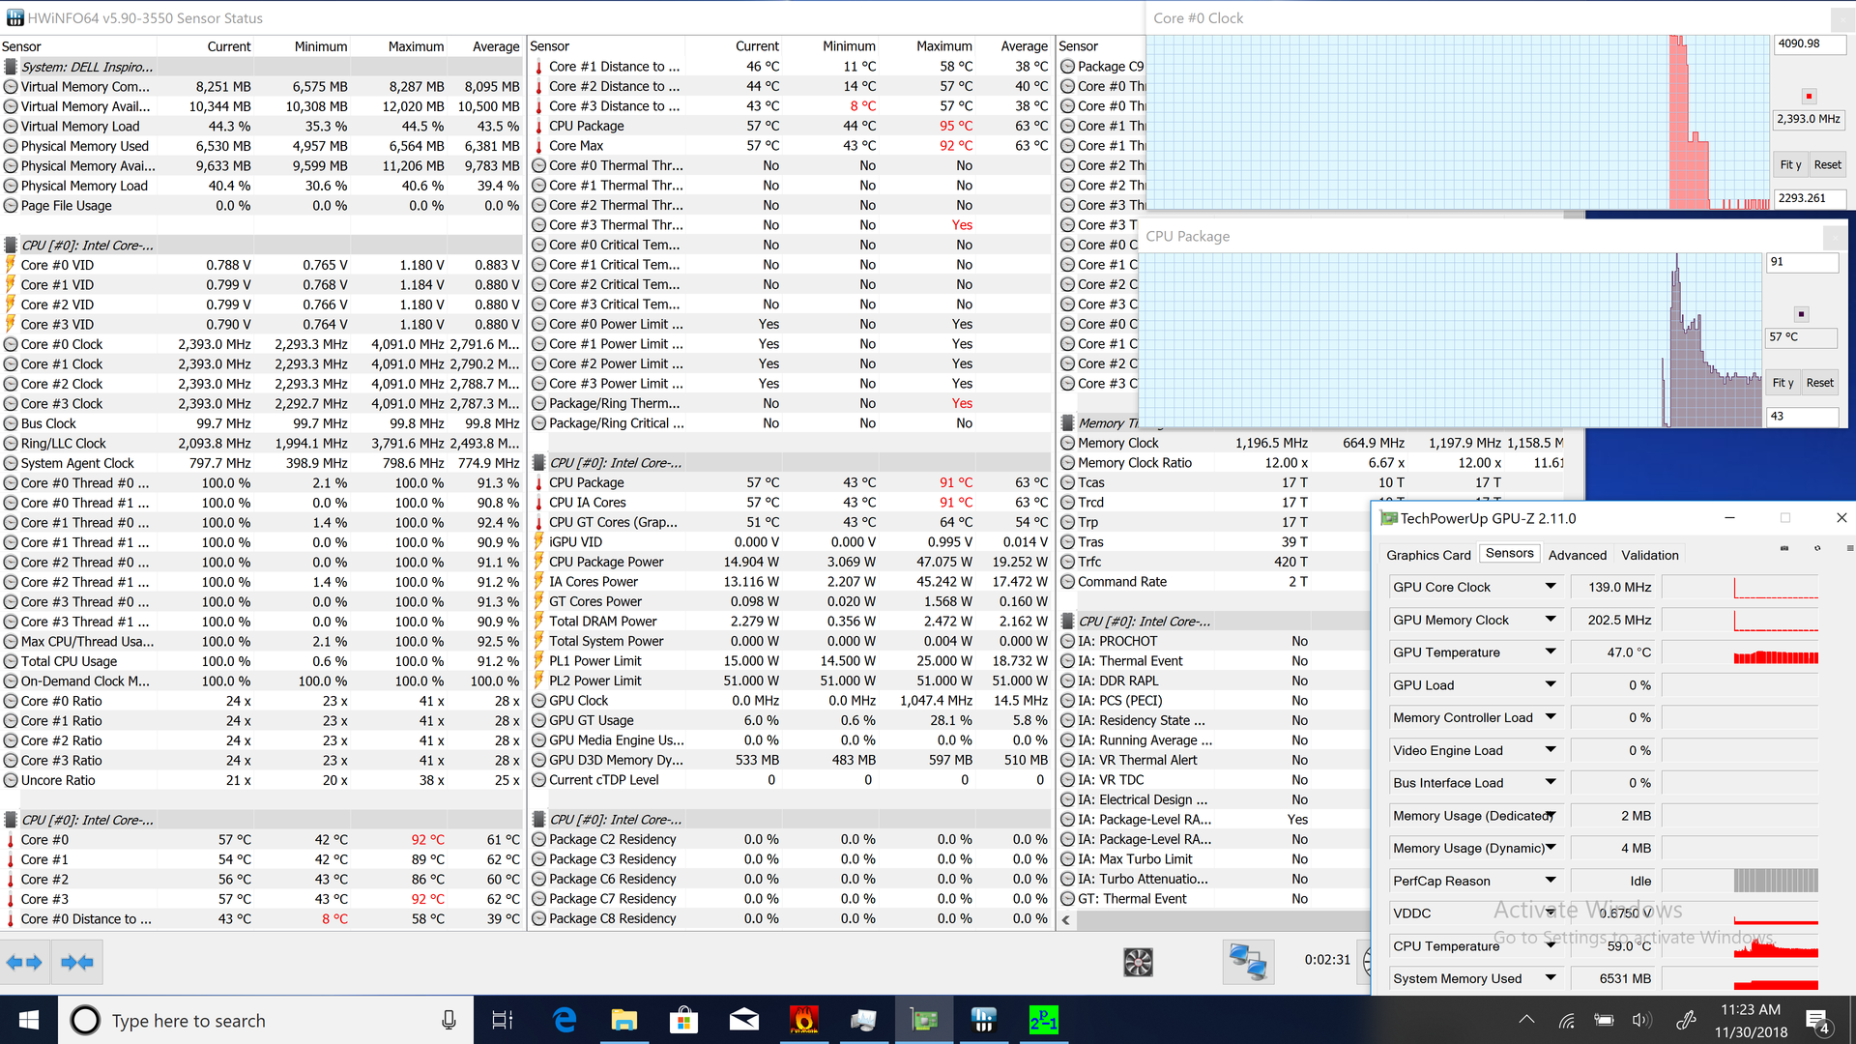Click Reset in Core #0 Clock graph
Image resolution: width=1856 pixels, height=1044 pixels.
coord(1827,165)
